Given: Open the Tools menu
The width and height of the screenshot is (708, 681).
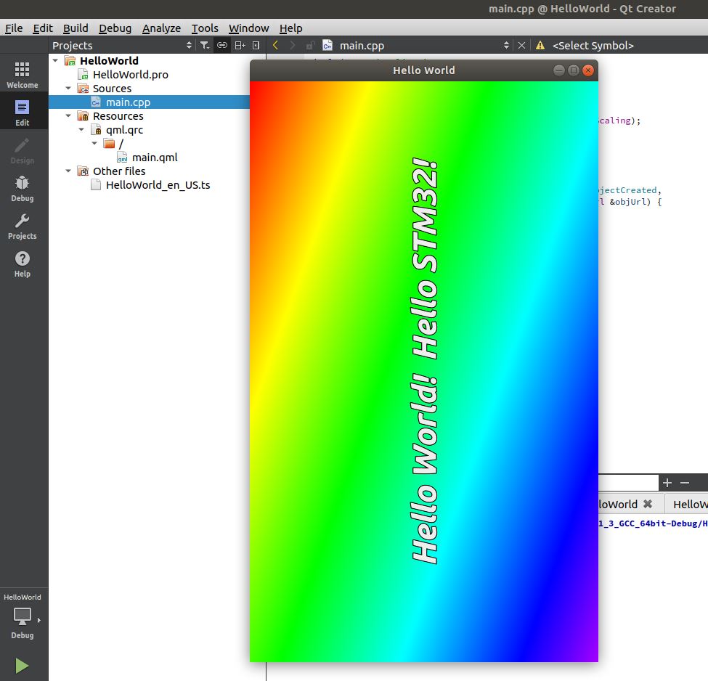Looking at the screenshot, I should click(x=205, y=28).
